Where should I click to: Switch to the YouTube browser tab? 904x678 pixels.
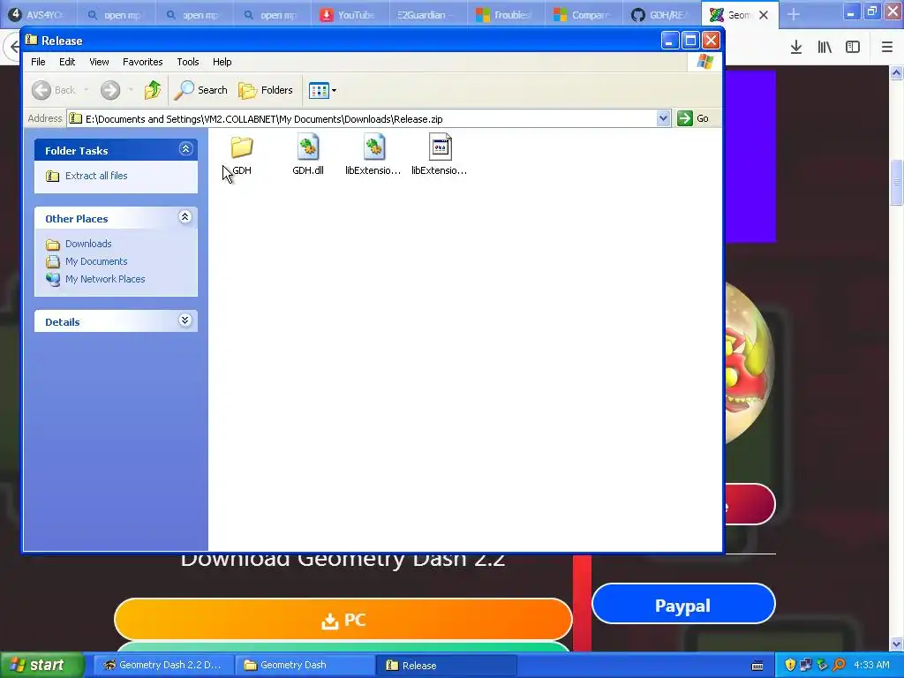[350, 14]
